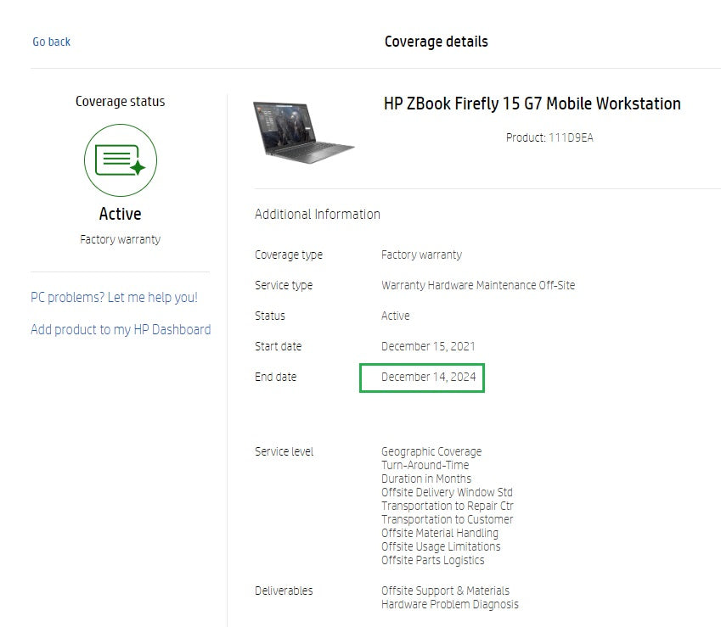Click the 'End date' label

click(275, 377)
